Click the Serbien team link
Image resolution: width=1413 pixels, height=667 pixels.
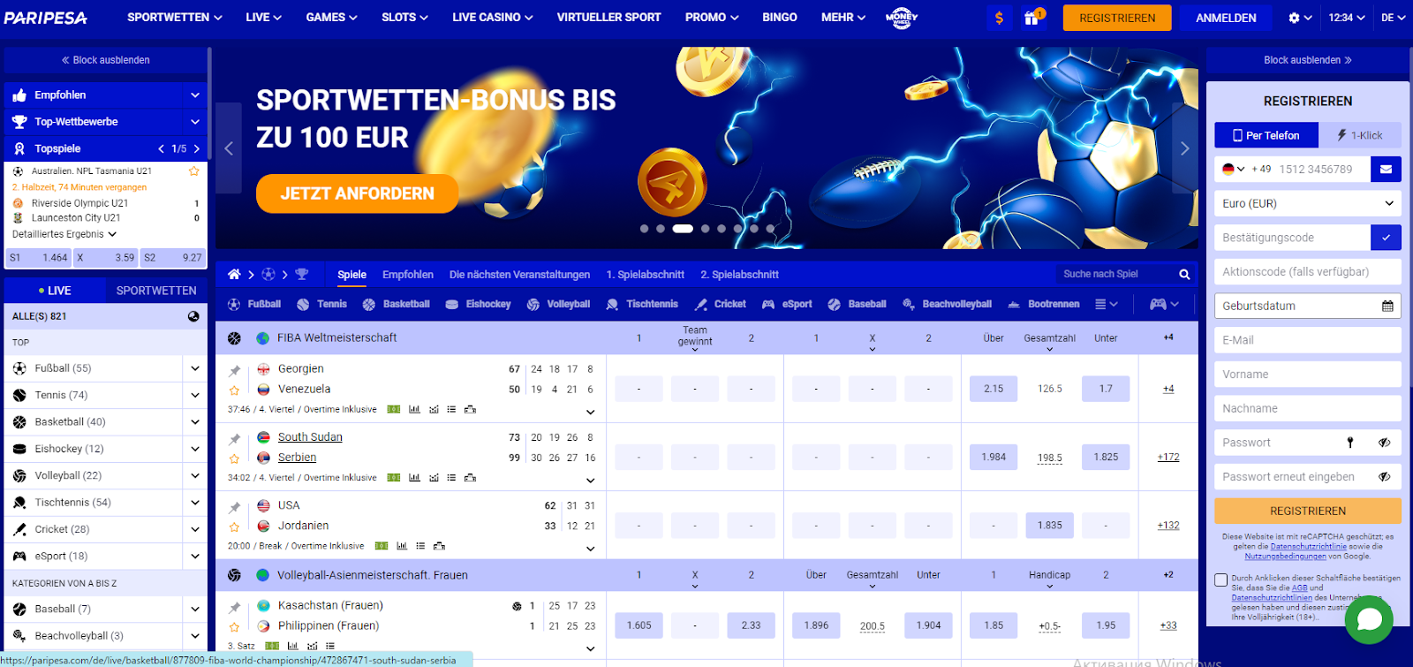click(297, 458)
